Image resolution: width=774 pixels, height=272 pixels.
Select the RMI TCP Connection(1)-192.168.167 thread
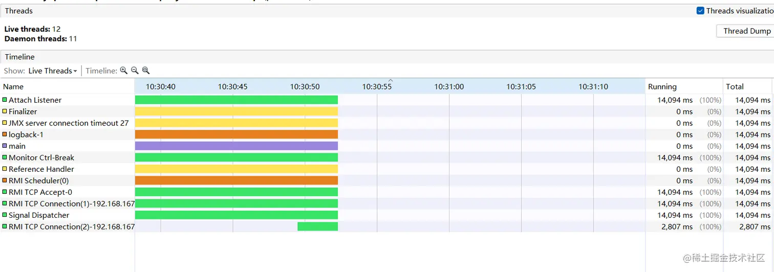[72, 203]
